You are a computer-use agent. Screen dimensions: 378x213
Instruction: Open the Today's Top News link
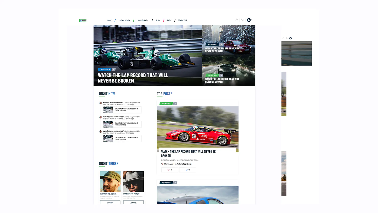[x=184, y=163]
